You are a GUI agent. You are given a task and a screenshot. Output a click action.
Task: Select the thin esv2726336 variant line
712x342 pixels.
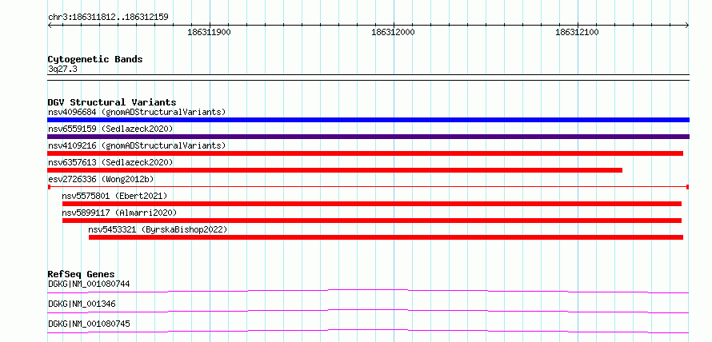click(x=368, y=187)
